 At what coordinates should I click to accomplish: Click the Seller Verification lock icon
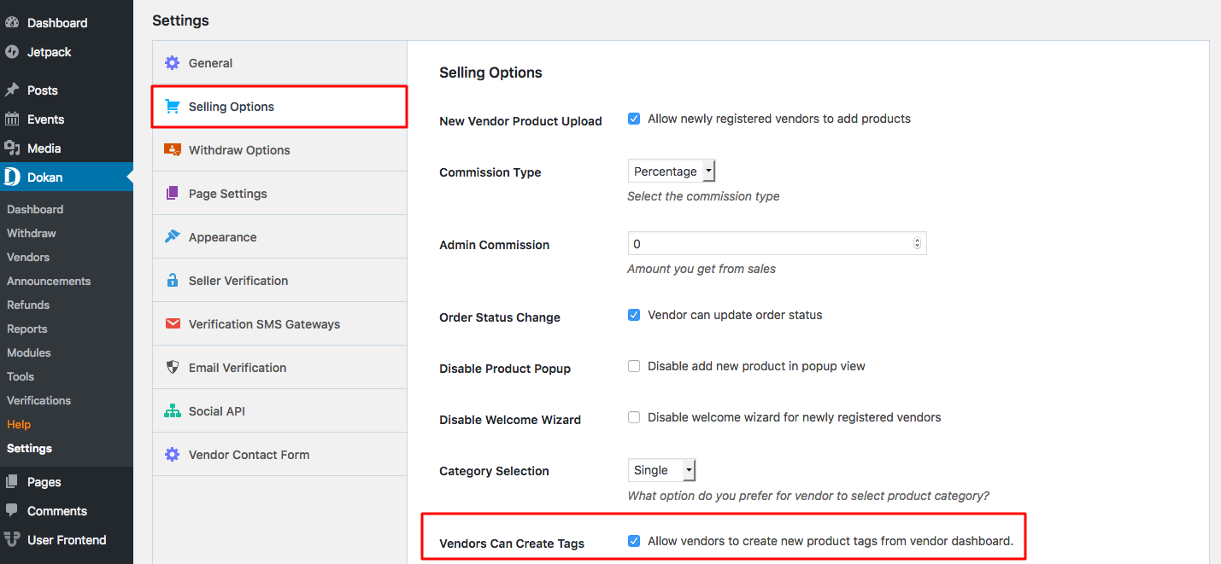click(173, 281)
